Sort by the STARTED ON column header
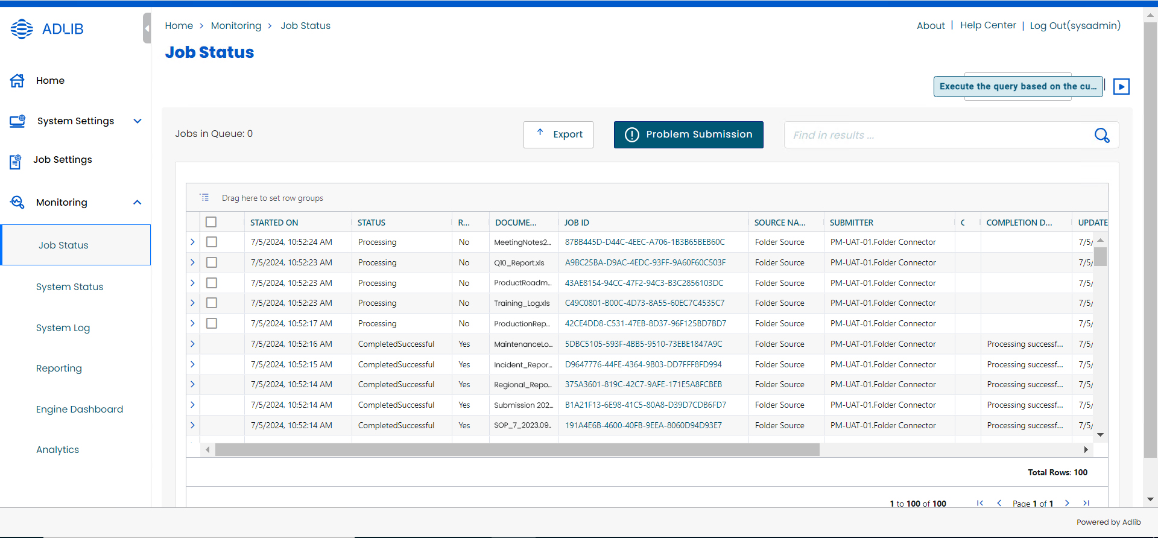Image resolution: width=1158 pixels, height=538 pixels. pos(274,223)
